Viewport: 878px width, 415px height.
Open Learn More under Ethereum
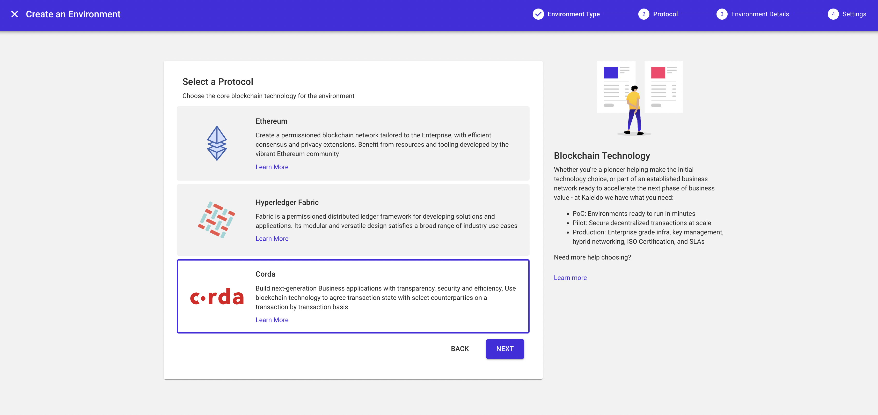[x=272, y=167]
